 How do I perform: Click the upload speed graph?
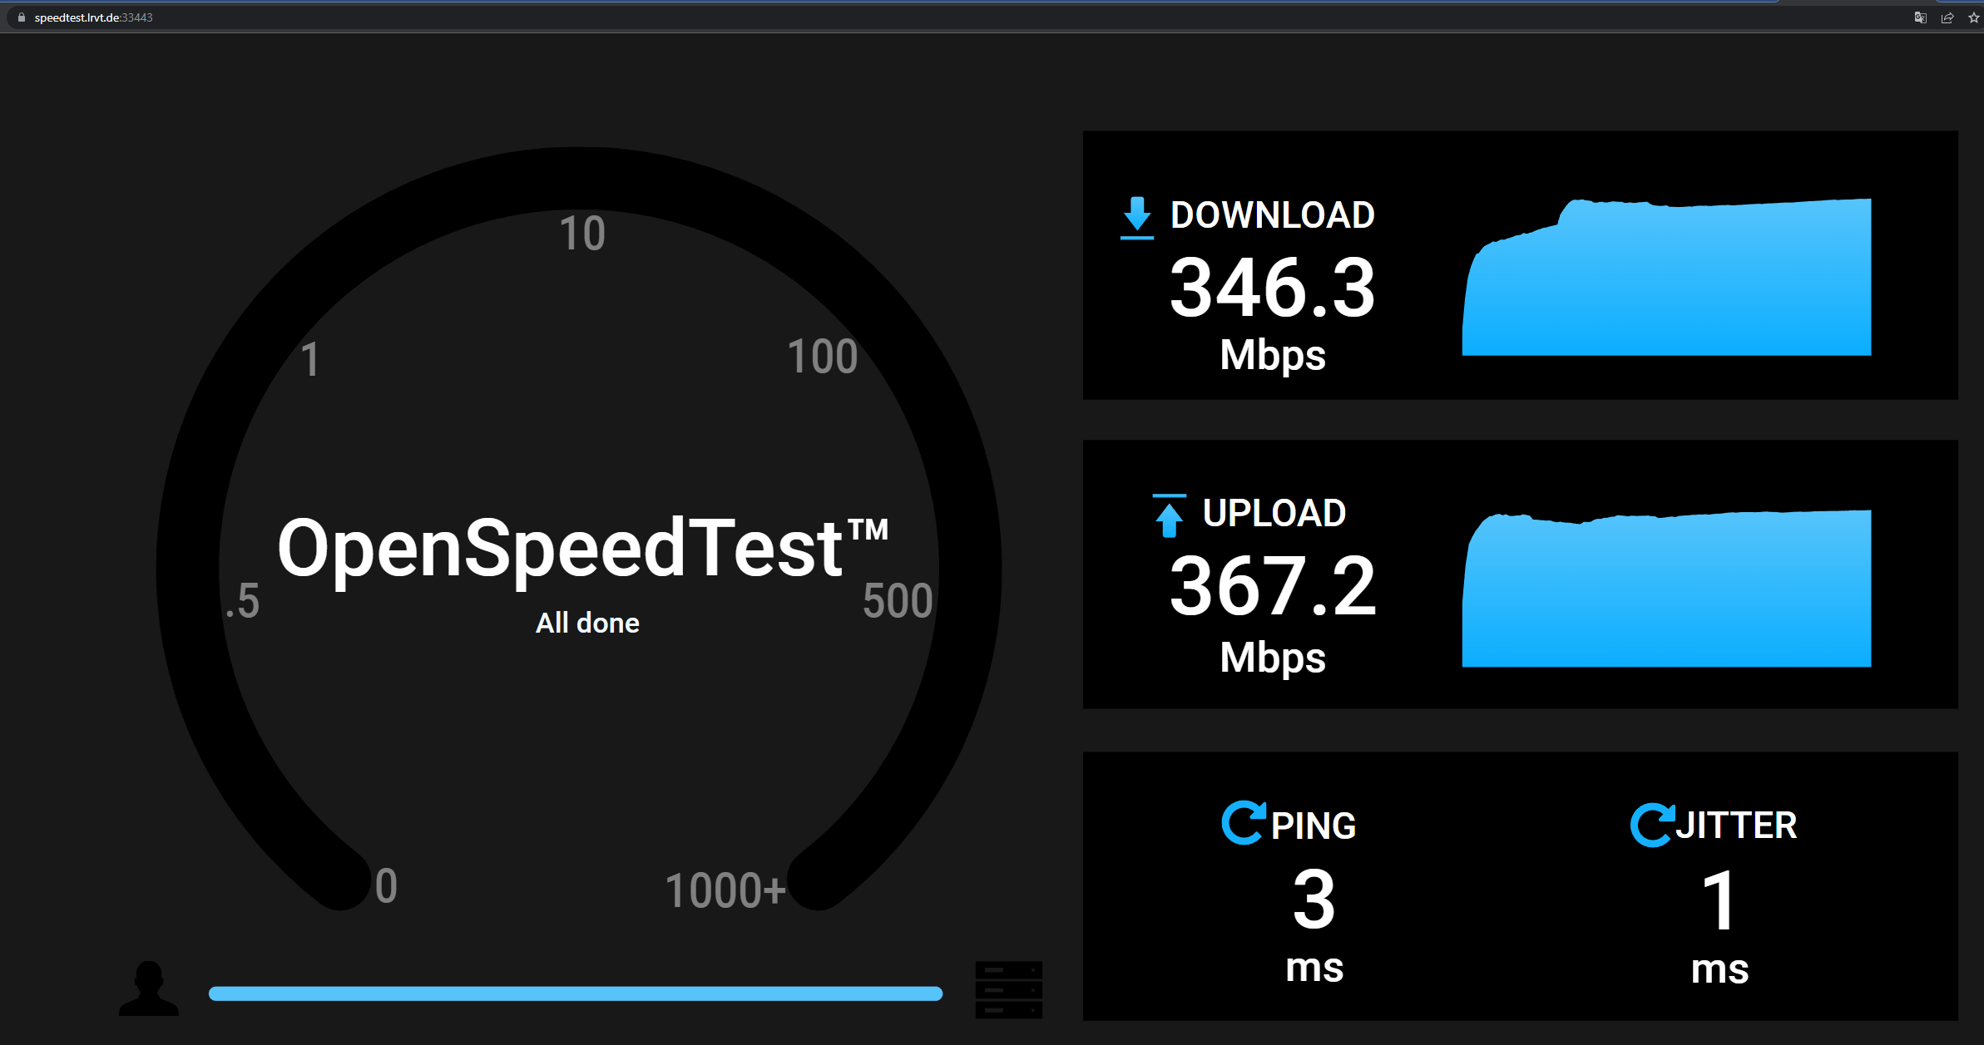pyautogui.click(x=1666, y=589)
